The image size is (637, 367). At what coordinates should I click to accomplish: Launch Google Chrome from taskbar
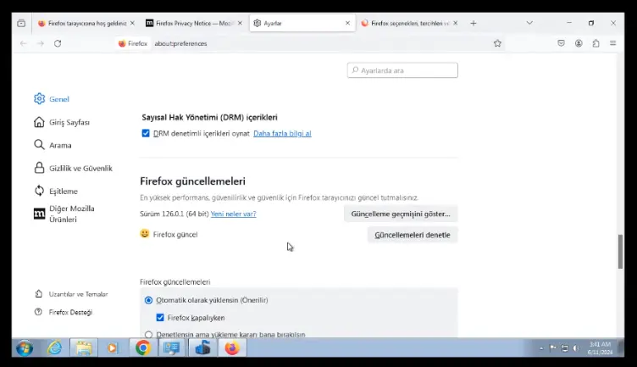(142, 348)
